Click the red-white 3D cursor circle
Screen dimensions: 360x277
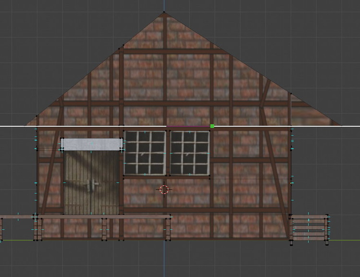[164, 190]
